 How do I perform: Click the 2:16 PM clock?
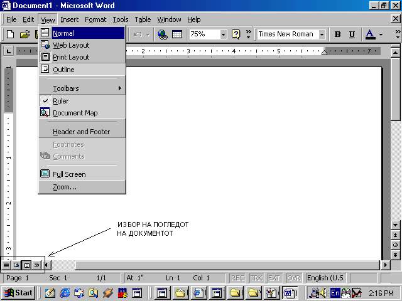pos(381,293)
